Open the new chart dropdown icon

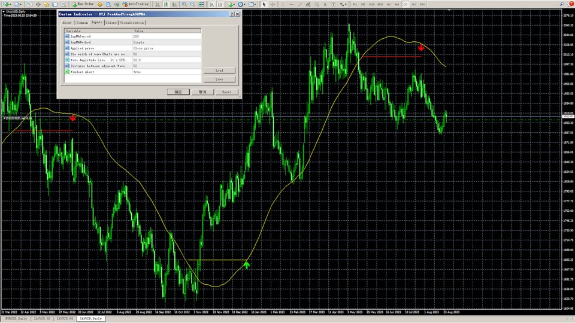7,4
